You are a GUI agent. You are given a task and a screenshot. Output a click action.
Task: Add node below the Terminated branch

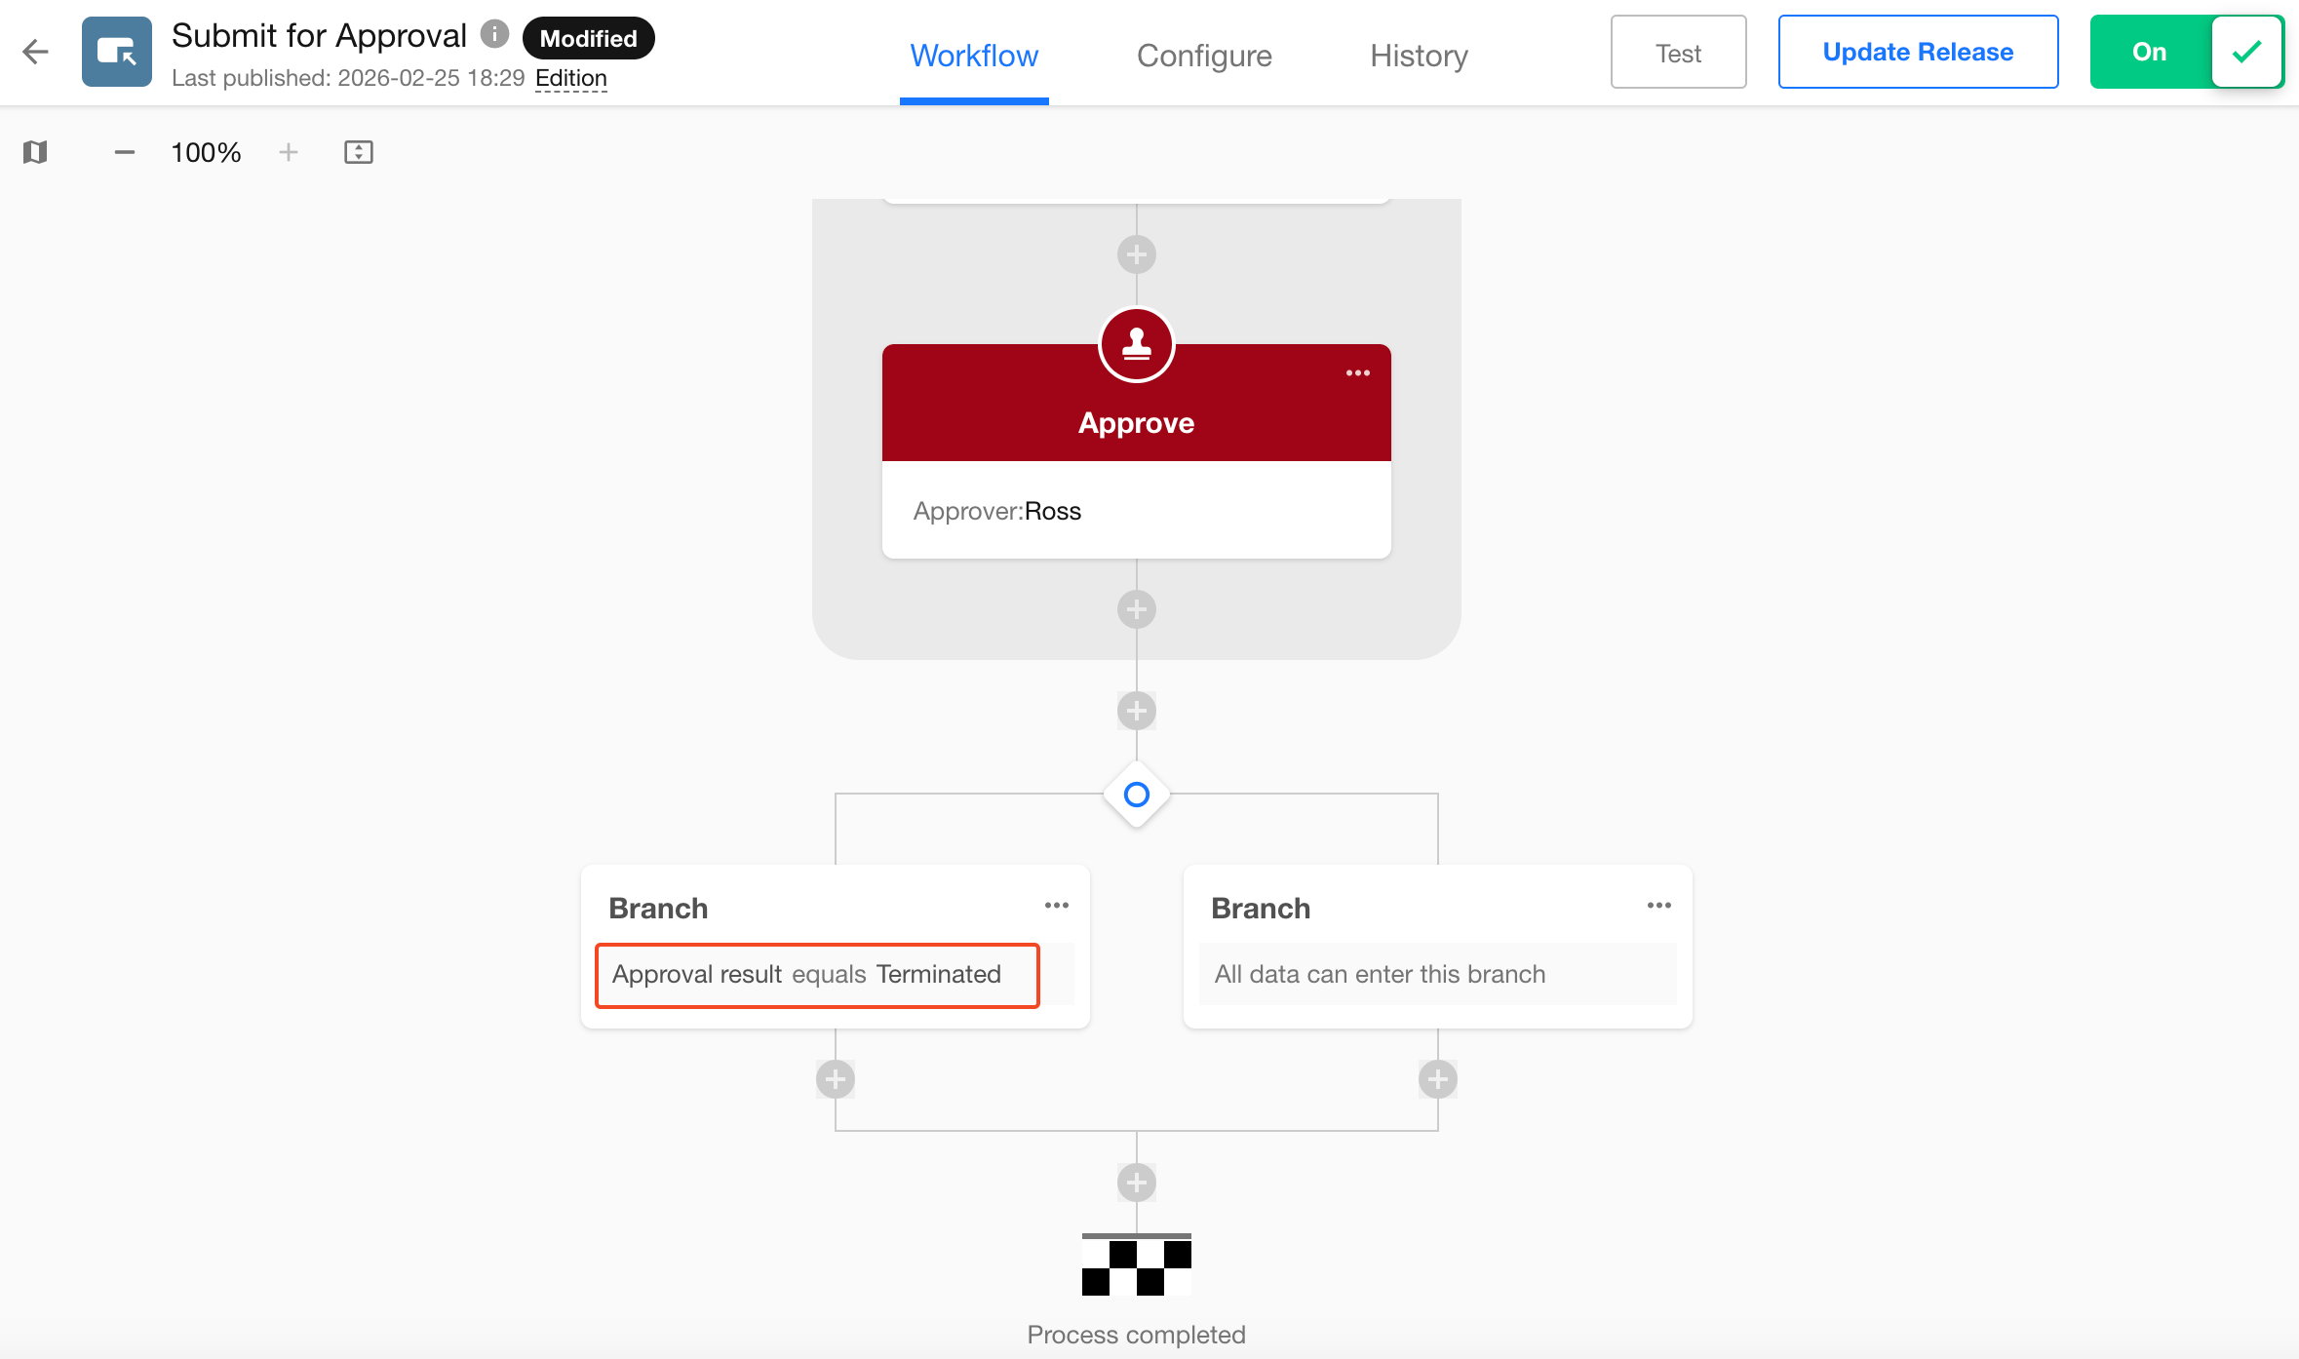coord(836,1079)
